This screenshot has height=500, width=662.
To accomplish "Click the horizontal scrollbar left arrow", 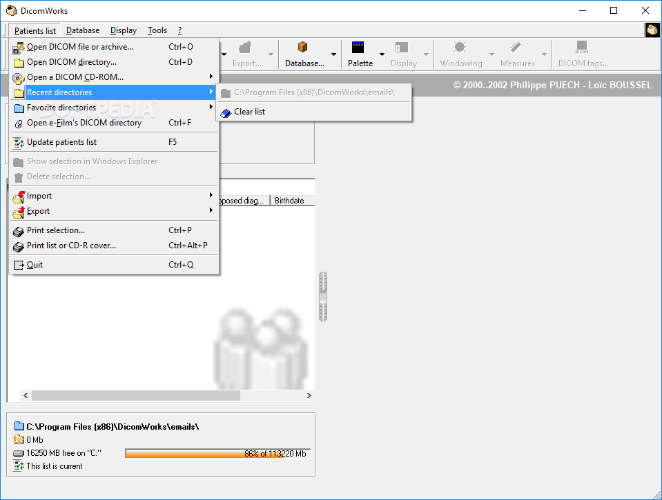I will pyautogui.click(x=26, y=395).
